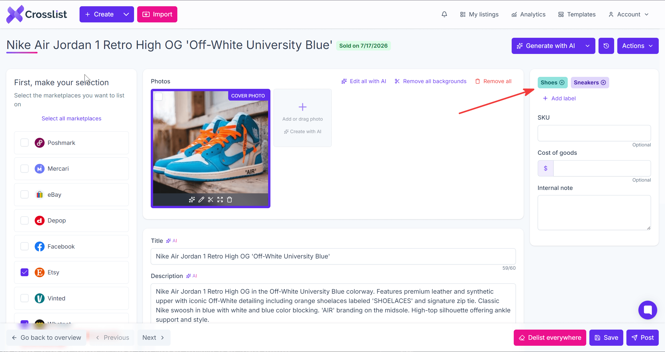Go back to overview

pyautogui.click(x=46, y=338)
